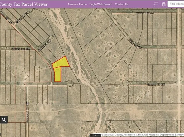Focus the Find address search field
This screenshot has width=184, height=137.
pyautogui.click(x=176, y=4)
